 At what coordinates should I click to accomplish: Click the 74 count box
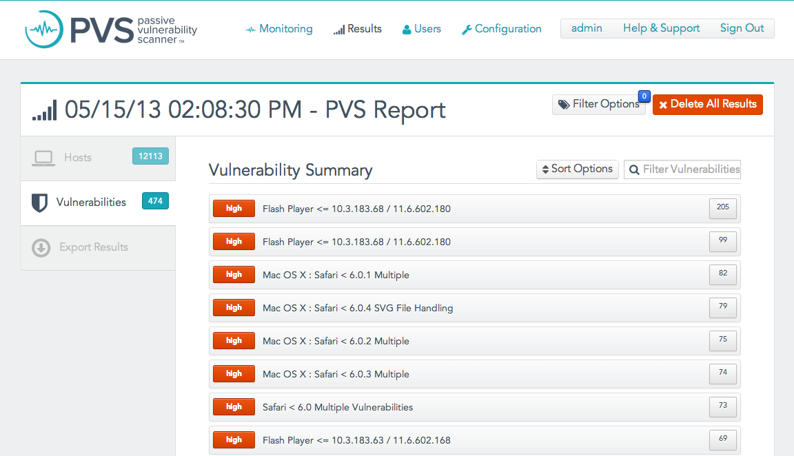click(722, 373)
